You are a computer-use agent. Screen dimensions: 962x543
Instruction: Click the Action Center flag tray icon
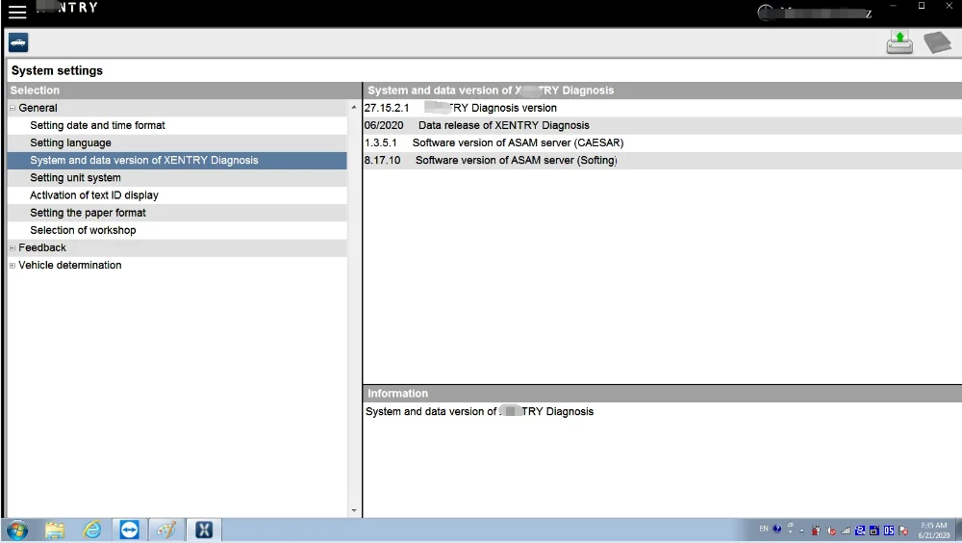903,530
